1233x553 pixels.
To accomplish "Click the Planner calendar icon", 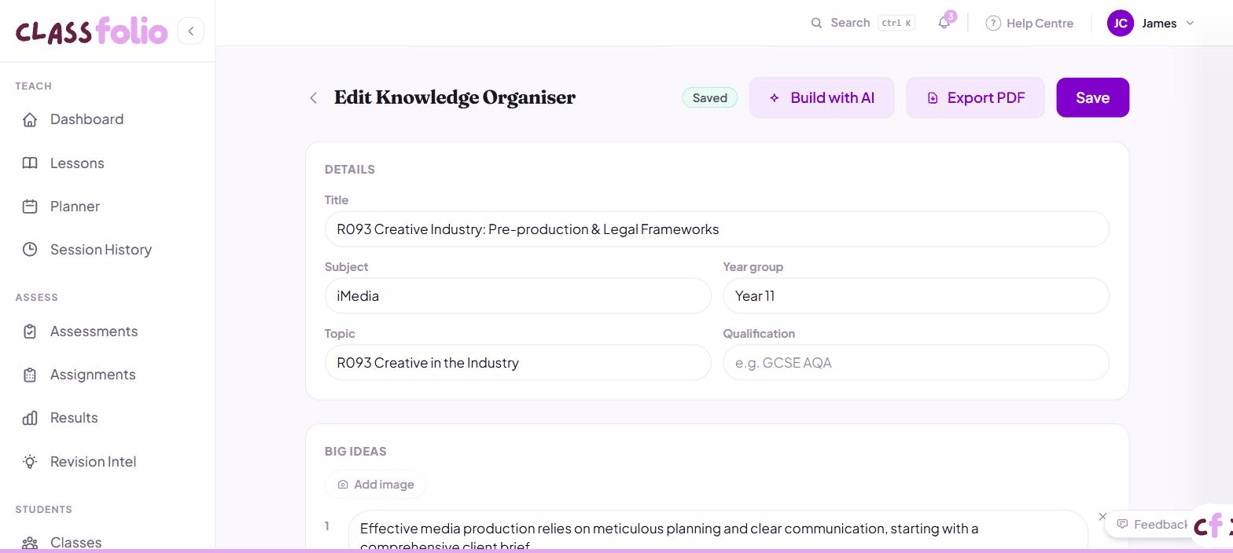I will click(30, 207).
